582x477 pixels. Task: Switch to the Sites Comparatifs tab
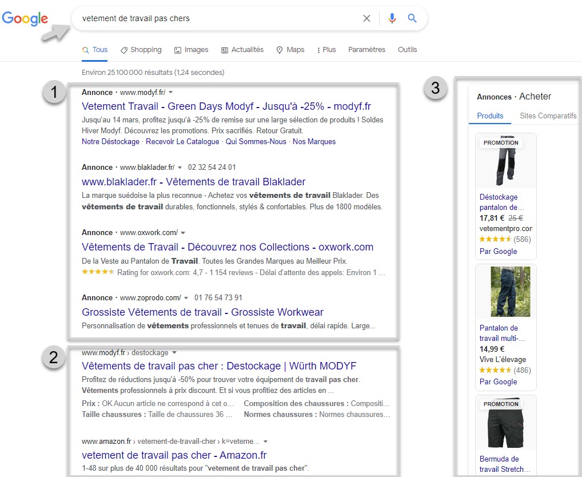tap(548, 116)
